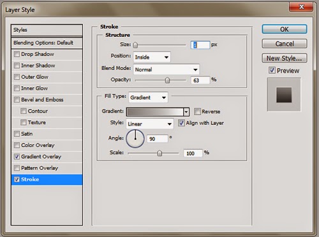This screenshot has width=319, height=237.
Task: Open the gradient Style dropdown showing Linear
Action: tap(150, 124)
